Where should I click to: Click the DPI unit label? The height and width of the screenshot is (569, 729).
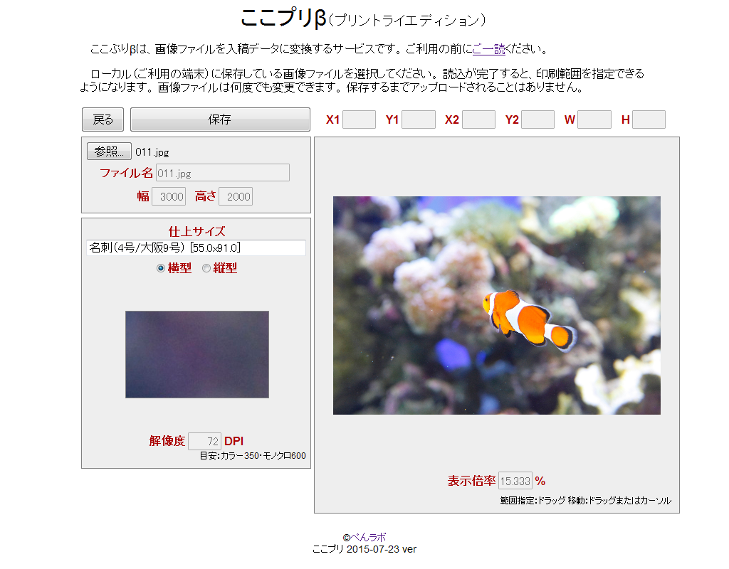coord(234,441)
